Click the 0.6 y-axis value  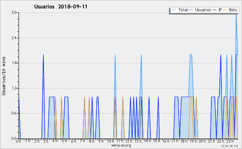14,113
